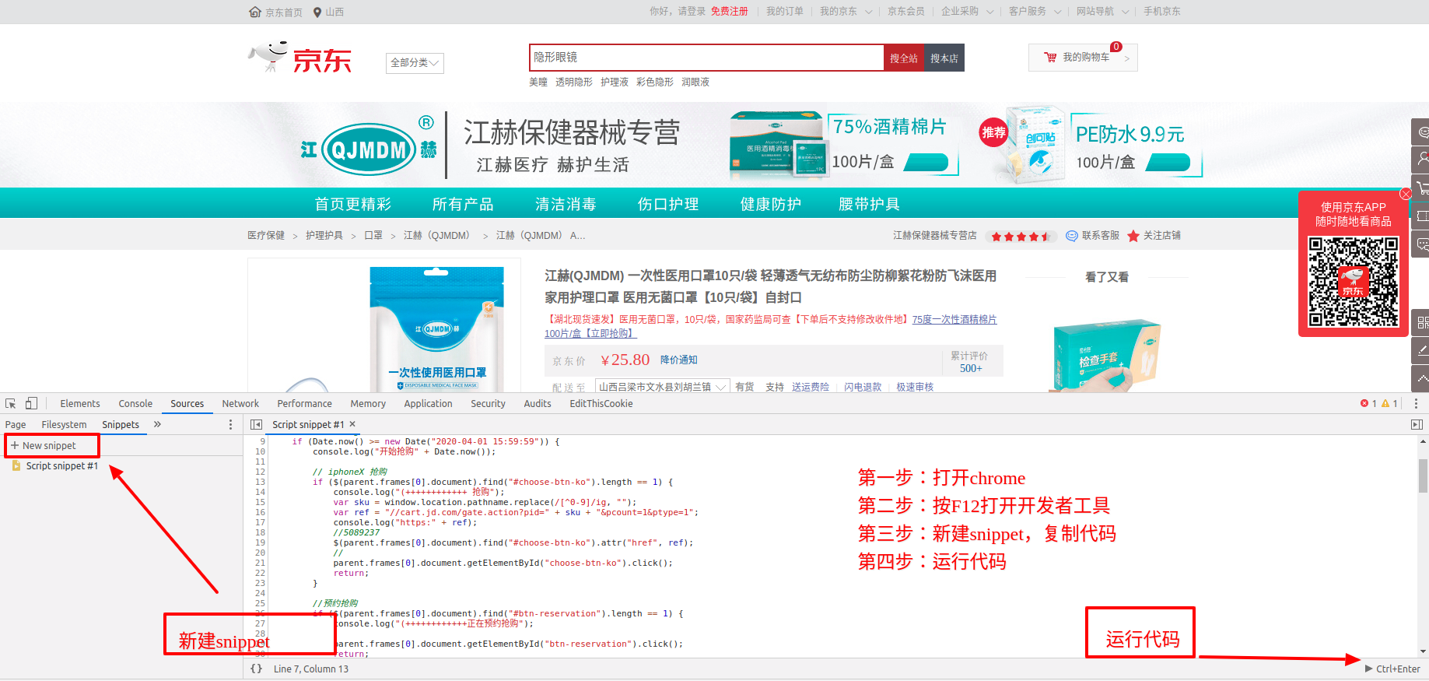Click the 降价通知 link

(x=679, y=360)
